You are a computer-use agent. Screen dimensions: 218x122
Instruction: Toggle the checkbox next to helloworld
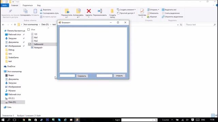coord(30,44)
